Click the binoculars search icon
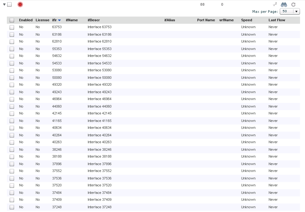The width and height of the screenshot is (305, 212). (x=284, y=4)
